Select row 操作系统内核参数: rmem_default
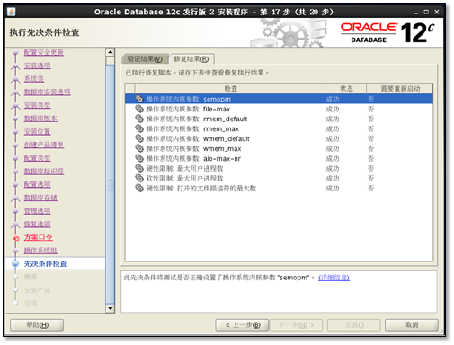This screenshot has width=454, height=345. point(279,119)
